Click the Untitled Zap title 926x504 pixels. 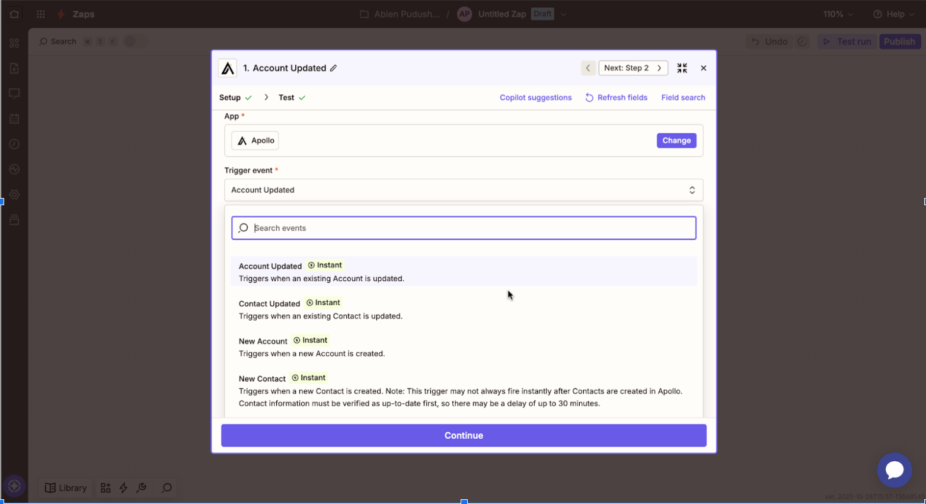502,14
